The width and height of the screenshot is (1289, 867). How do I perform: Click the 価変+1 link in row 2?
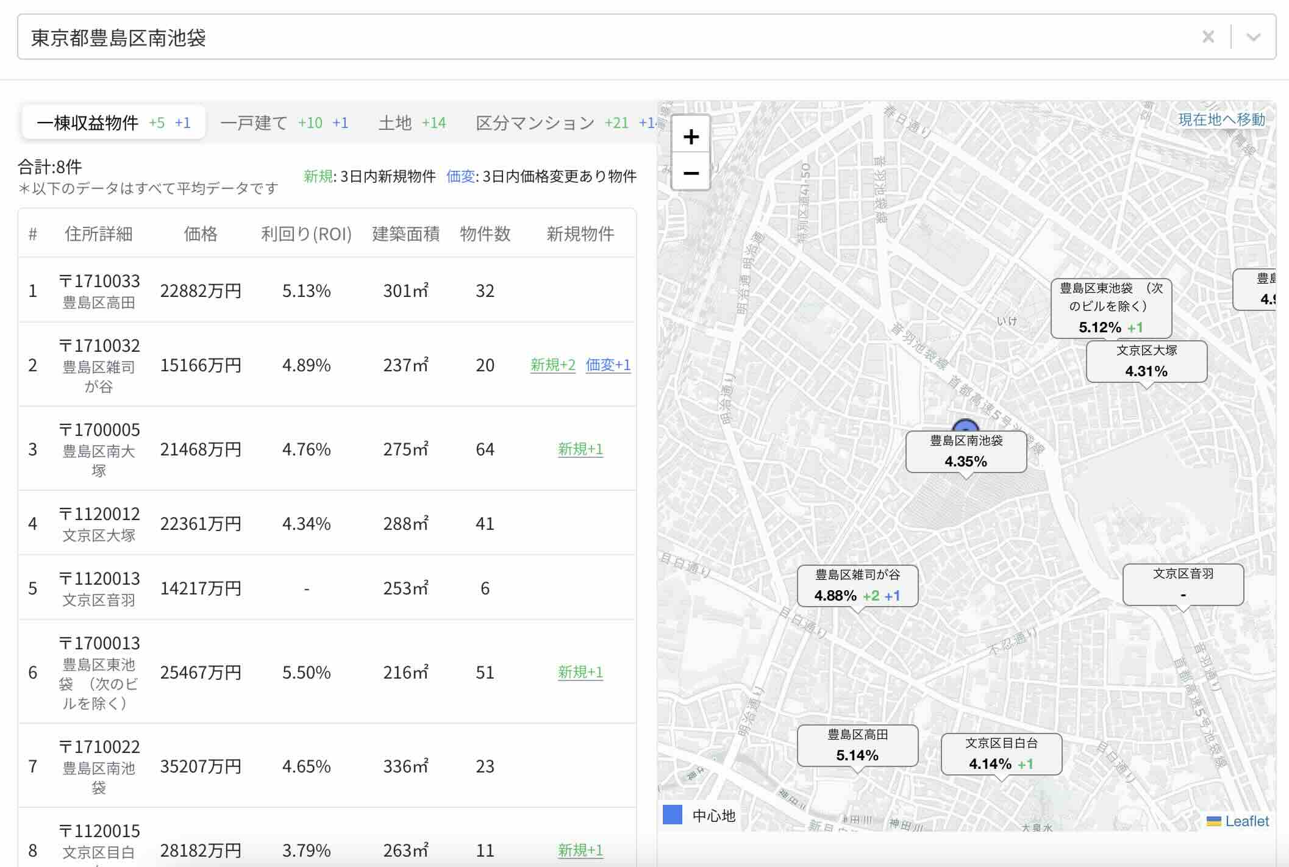(608, 366)
